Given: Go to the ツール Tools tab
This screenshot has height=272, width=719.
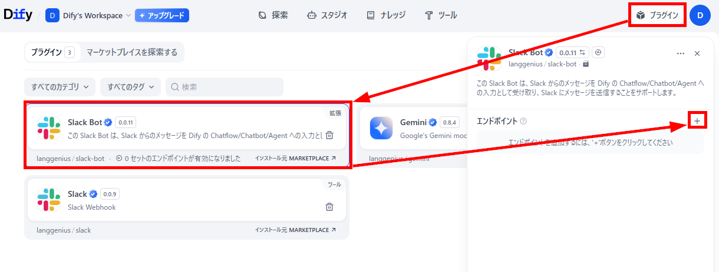Looking at the screenshot, I should (x=441, y=15).
